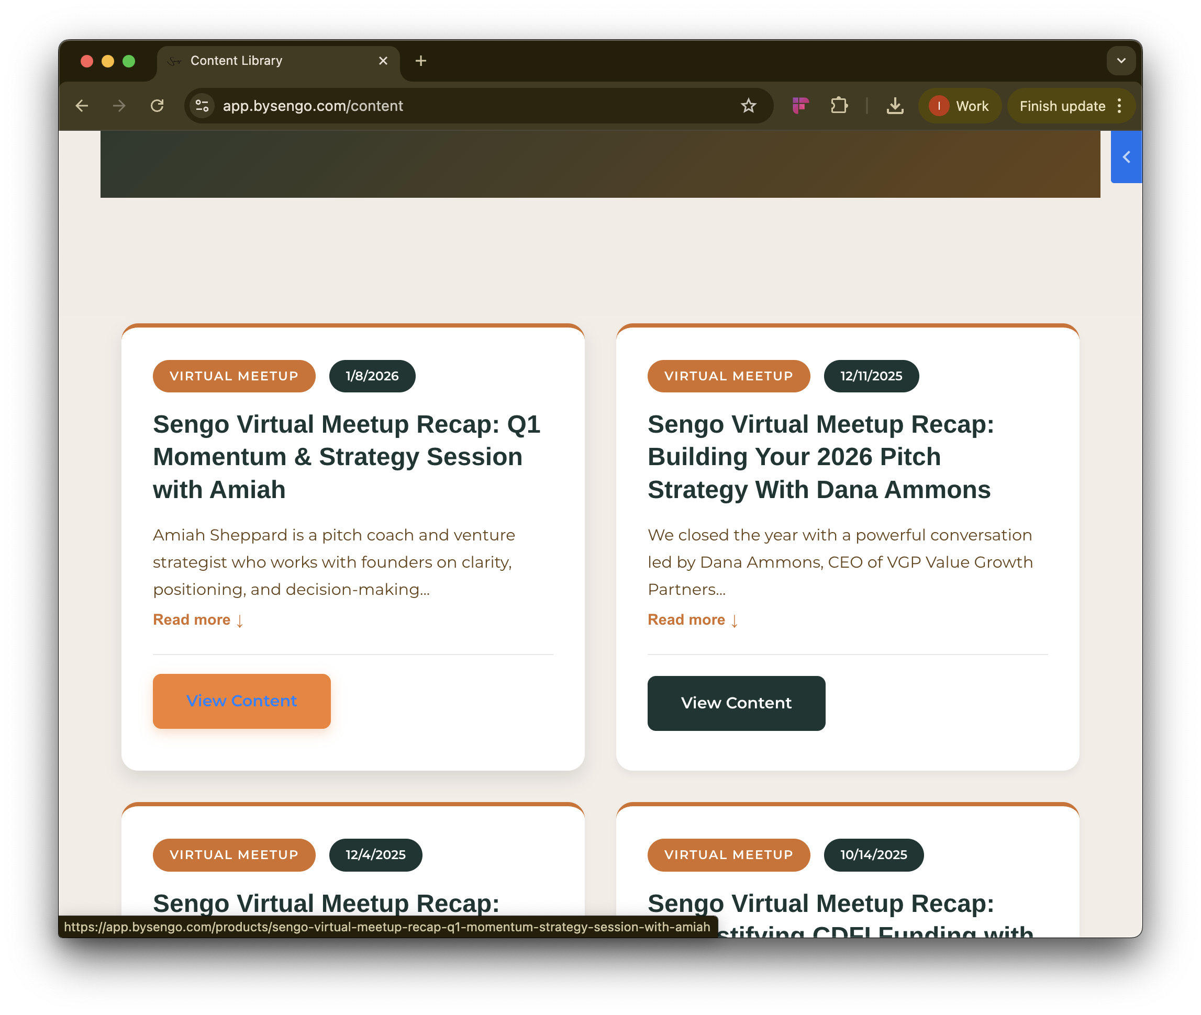
Task: Open the browser downloads icon
Action: click(895, 106)
